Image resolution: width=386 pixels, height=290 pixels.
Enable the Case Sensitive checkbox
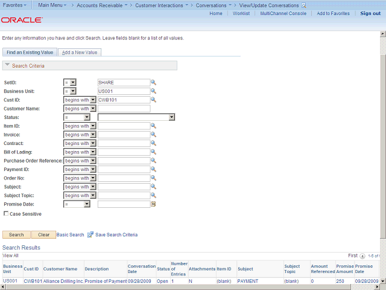coord(6,213)
